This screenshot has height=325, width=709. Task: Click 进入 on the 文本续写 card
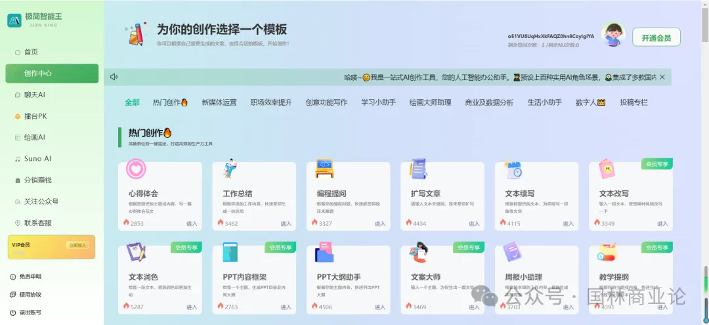tap(568, 224)
